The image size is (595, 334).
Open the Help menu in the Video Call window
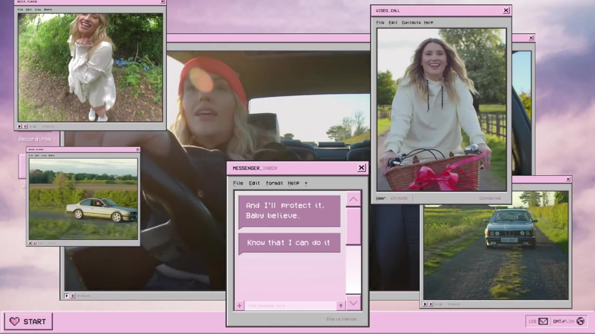coord(429,22)
